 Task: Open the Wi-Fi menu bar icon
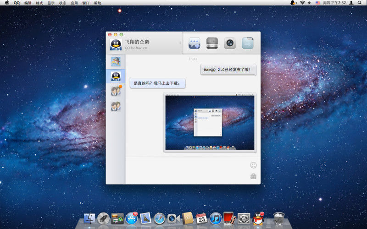pos(302,3)
